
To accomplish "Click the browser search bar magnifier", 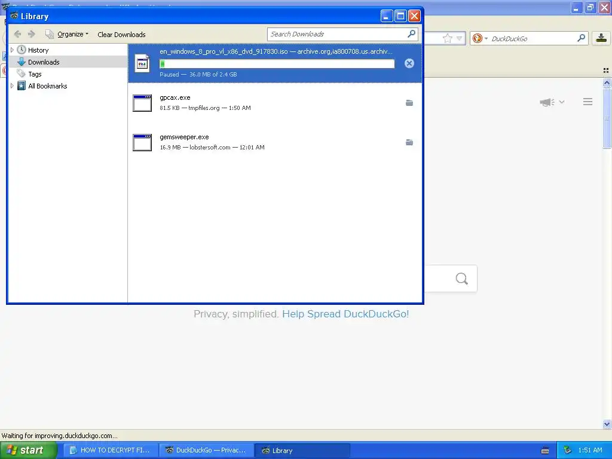I will (581, 38).
